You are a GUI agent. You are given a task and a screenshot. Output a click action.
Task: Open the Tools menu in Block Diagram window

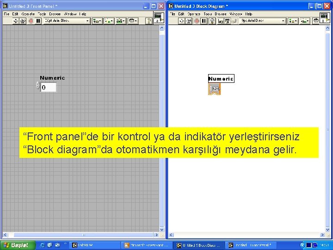pyautogui.click(x=208, y=14)
